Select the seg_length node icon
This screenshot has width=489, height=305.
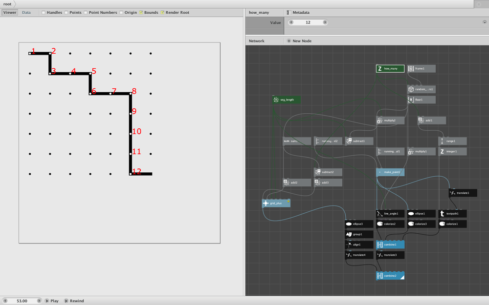[276, 100]
